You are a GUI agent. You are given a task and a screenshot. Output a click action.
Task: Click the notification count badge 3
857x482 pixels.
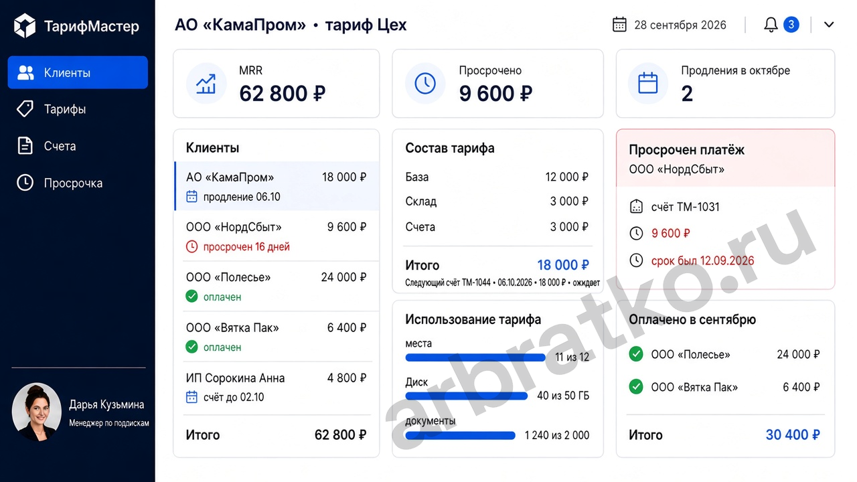791,25
